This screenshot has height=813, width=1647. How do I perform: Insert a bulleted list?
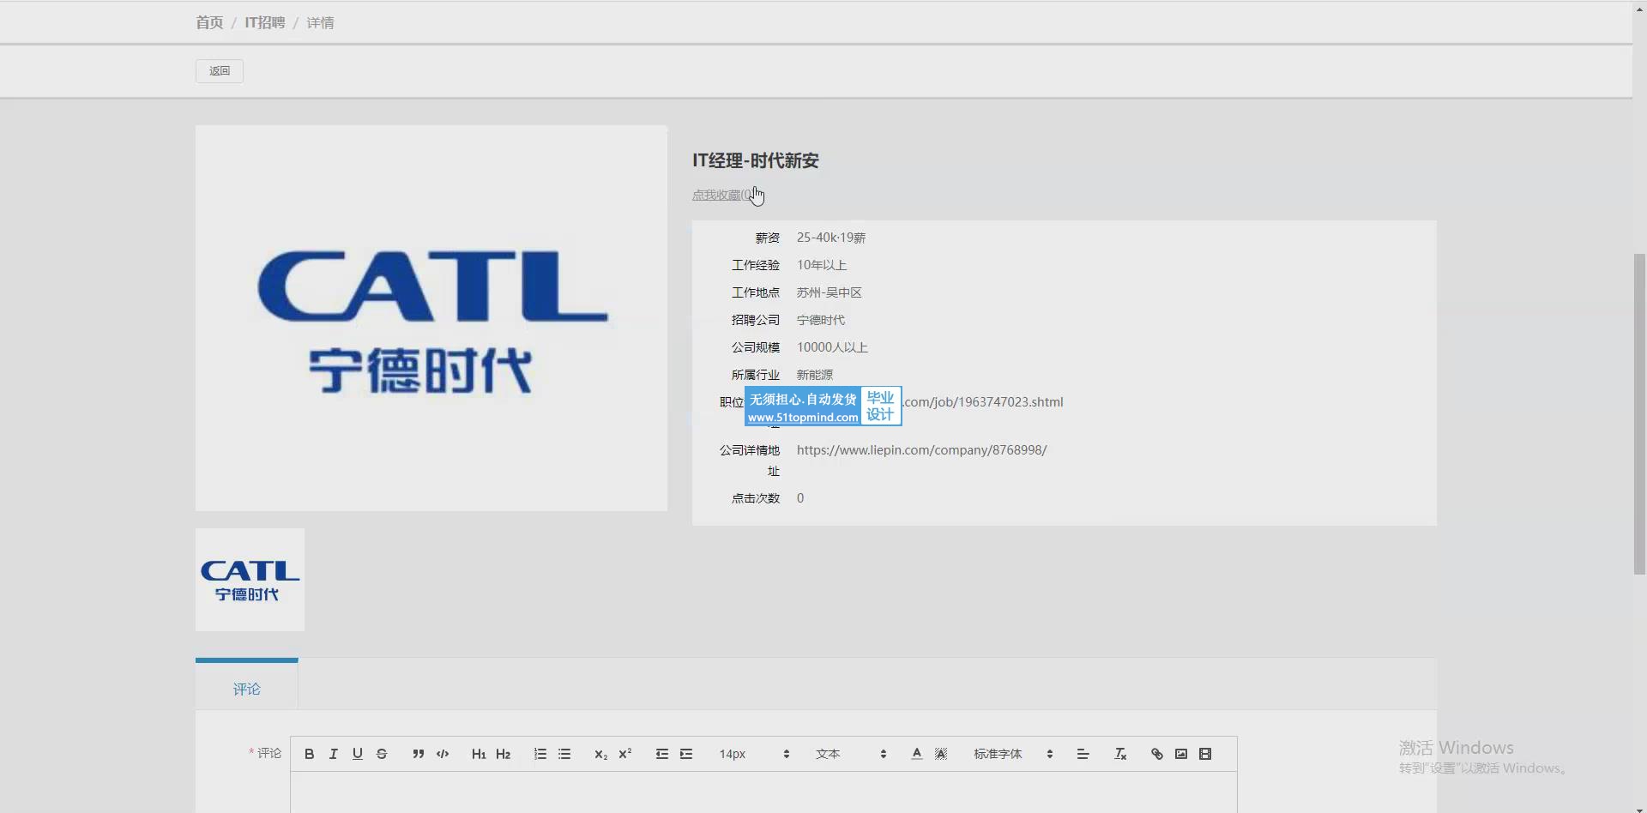(x=564, y=754)
